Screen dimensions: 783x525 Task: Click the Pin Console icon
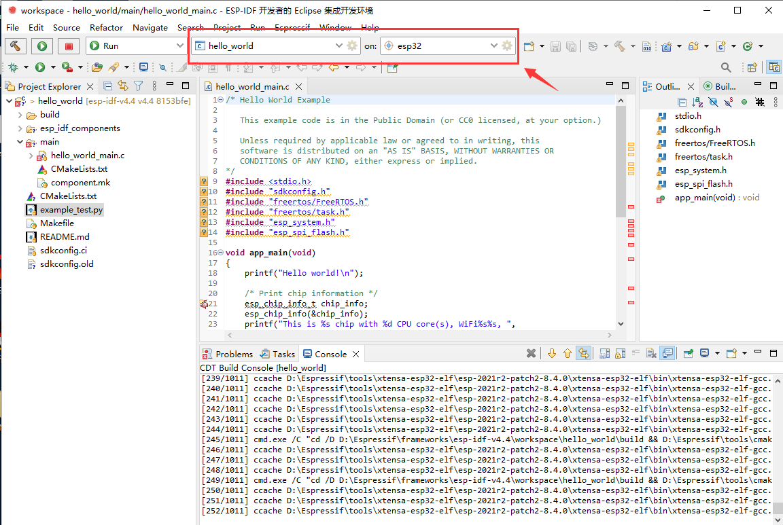(688, 353)
